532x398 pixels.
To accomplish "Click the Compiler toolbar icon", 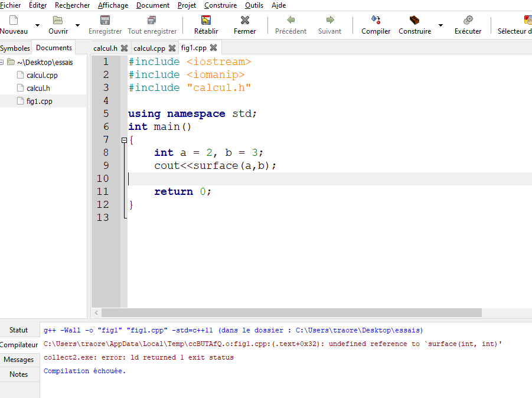I will point(376,21).
